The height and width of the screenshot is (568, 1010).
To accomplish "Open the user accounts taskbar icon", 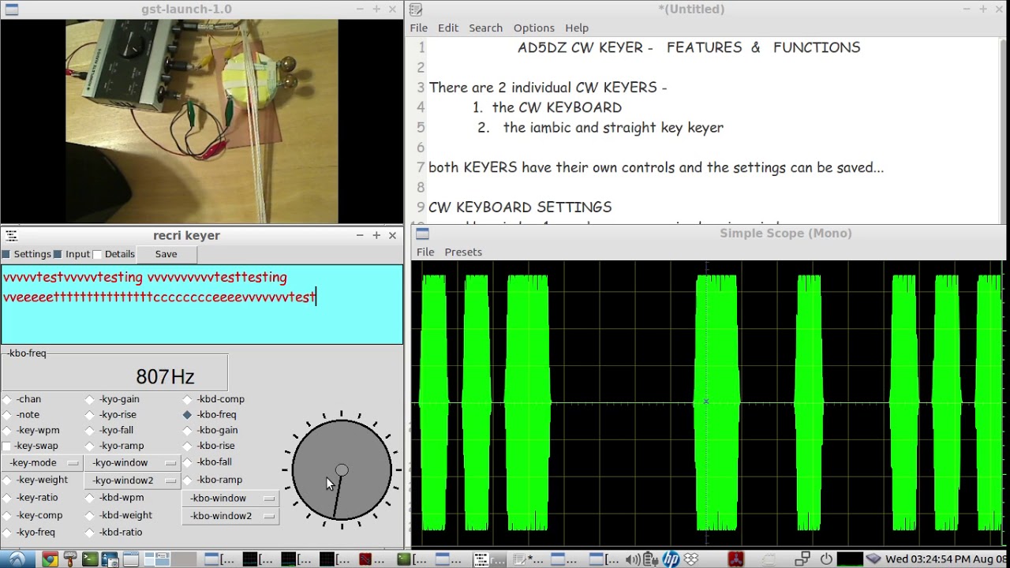I will [110, 559].
